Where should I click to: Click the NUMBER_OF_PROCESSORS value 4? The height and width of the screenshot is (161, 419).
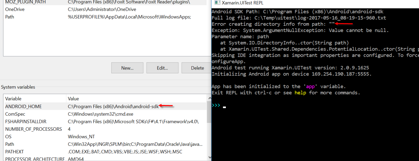click(x=69, y=129)
